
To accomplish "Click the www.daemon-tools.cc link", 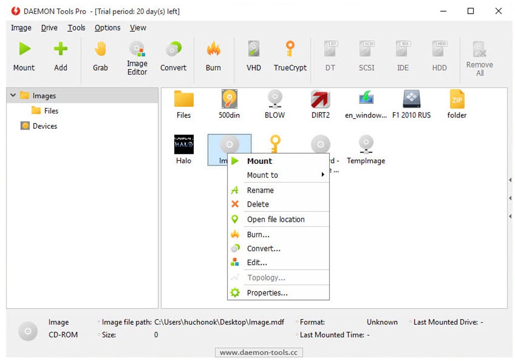I will (x=259, y=352).
